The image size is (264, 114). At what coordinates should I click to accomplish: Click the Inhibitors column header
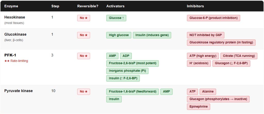(195, 6)
